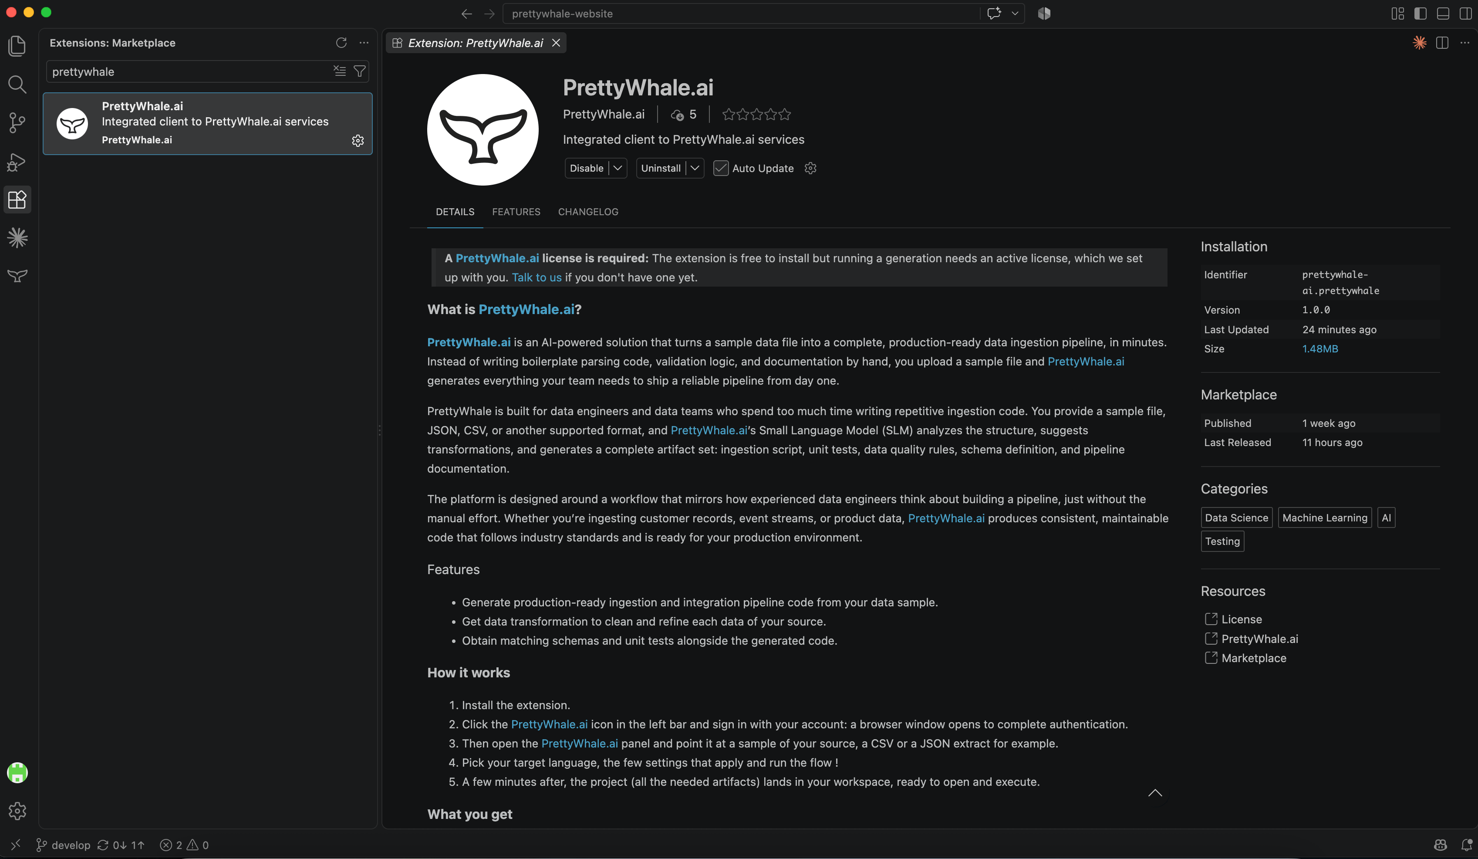
Task: Close the Extension: PrettyWhale.ai tab
Action: click(x=556, y=43)
